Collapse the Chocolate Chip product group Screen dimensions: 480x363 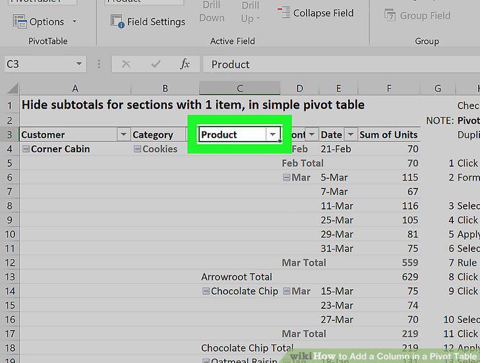[206, 291]
